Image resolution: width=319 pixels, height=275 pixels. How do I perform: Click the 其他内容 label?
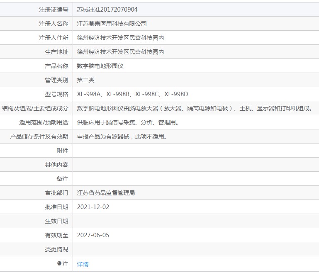[x=56, y=165]
